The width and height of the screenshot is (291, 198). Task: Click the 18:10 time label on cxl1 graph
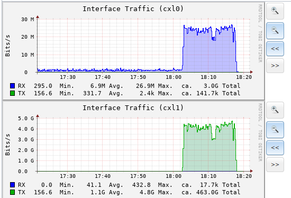(208, 176)
